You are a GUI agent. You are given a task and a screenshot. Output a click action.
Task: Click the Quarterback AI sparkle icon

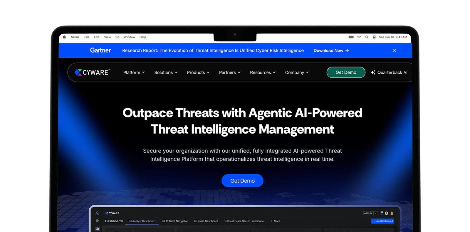373,72
